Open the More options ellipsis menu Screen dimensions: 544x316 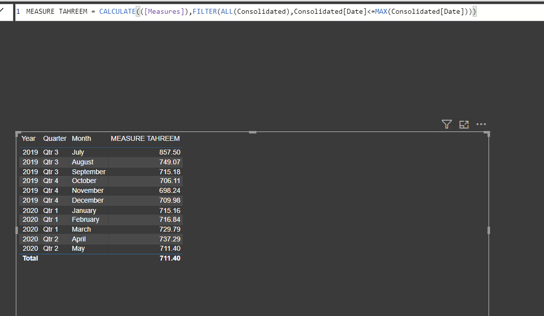(481, 124)
